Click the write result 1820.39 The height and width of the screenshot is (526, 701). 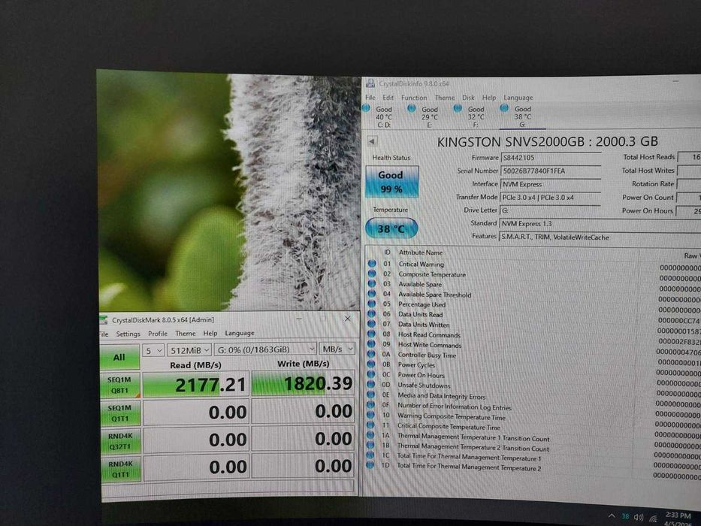tap(304, 383)
